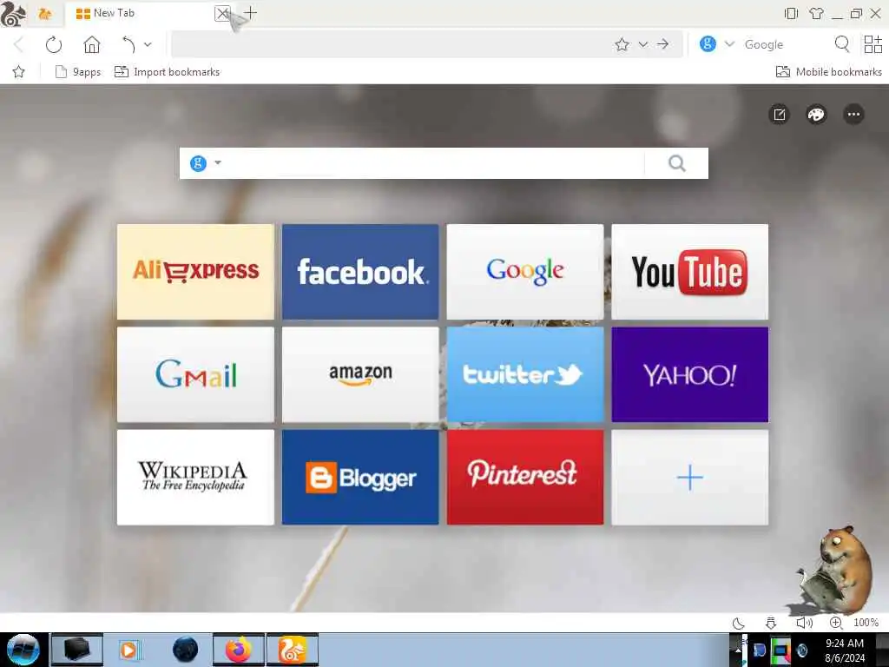Toggle the page sound speaker icon
The width and height of the screenshot is (889, 667).
click(x=804, y=623)
